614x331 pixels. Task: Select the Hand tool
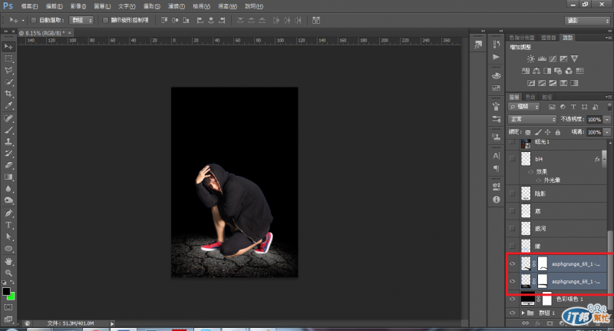(8, 261)
